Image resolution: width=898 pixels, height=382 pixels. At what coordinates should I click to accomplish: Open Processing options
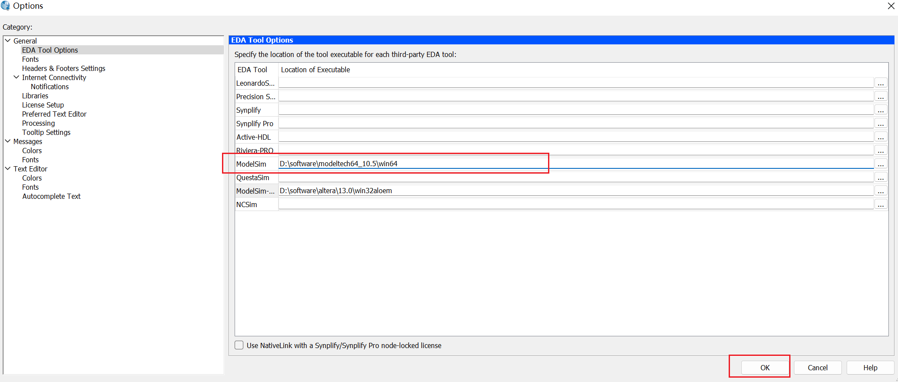tap(38, 123)
